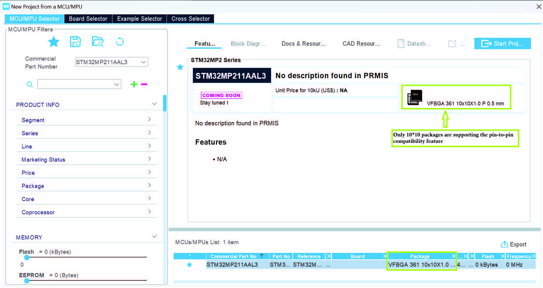Click the filters panel vertical scrollbar
The width and height of the screenshot is (543, 288).
click(165, 103)
